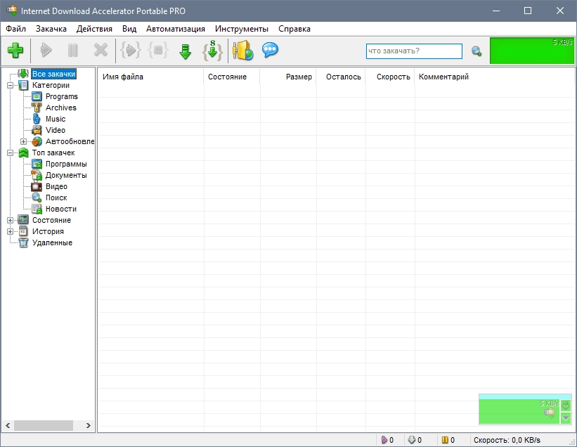Click the tree horizontal scrollbar thumb

[x=44, y=426]
